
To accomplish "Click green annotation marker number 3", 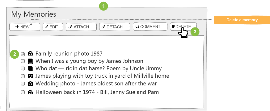I will (195, 32).
